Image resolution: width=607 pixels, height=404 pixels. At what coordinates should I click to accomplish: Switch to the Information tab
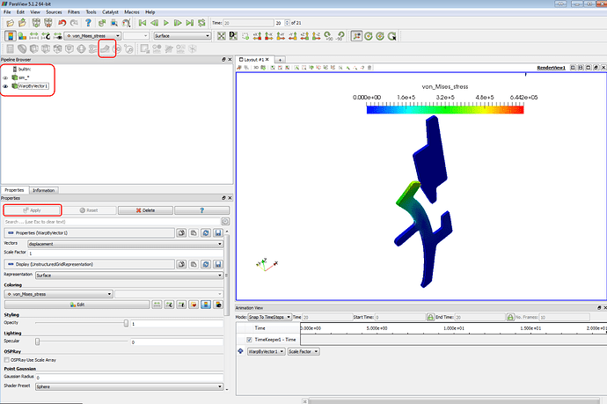click(x=43, y=189)
